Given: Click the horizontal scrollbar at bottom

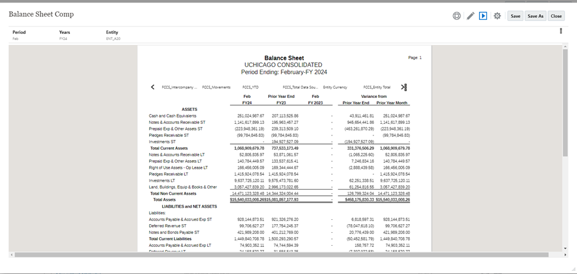Looking at the screenshot, I should pos(282,254).
